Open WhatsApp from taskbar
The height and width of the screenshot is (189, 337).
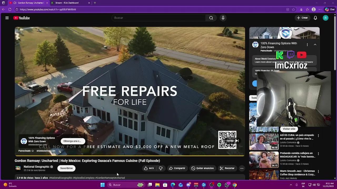point(227,185)
